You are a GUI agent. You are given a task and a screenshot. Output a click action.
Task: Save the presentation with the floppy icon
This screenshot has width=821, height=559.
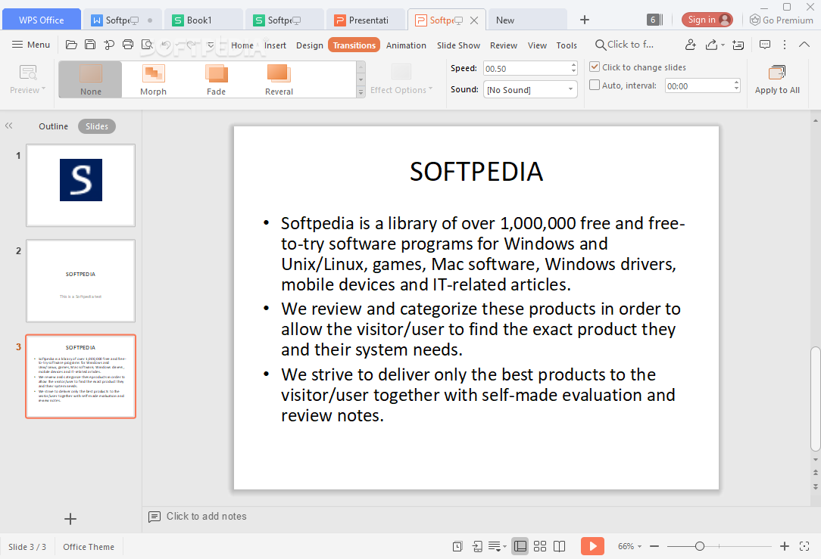(x=90, y=45)
